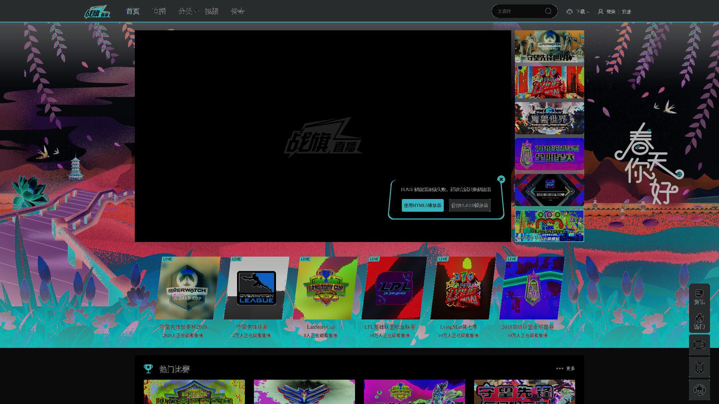Click the mobile phone icon in floating sidebar

699,367
